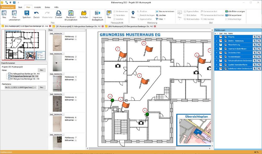
Task: Click the Schließen folder icon
Action: (84, 13)
